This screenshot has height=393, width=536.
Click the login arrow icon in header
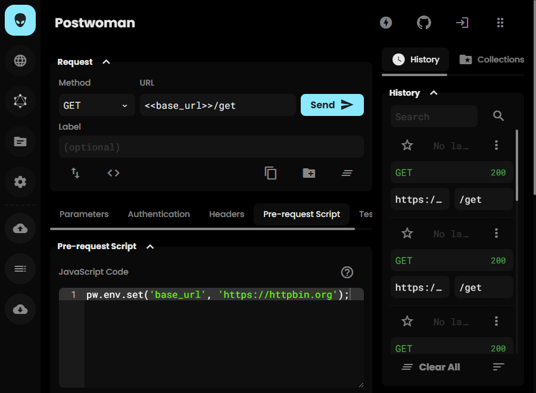(462, 23)
